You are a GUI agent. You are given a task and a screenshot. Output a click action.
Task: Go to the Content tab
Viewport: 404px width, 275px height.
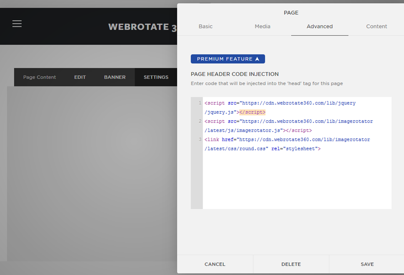coord(376,26)
